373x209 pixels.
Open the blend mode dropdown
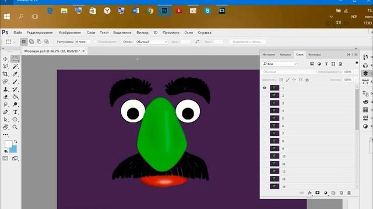point(288,72)
